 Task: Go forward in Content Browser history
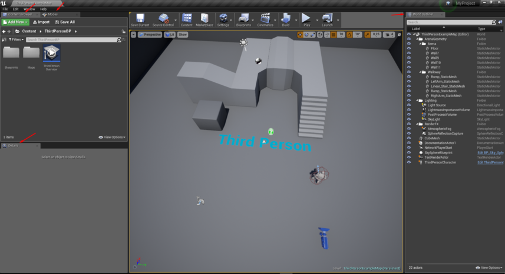tap(9, 32)
